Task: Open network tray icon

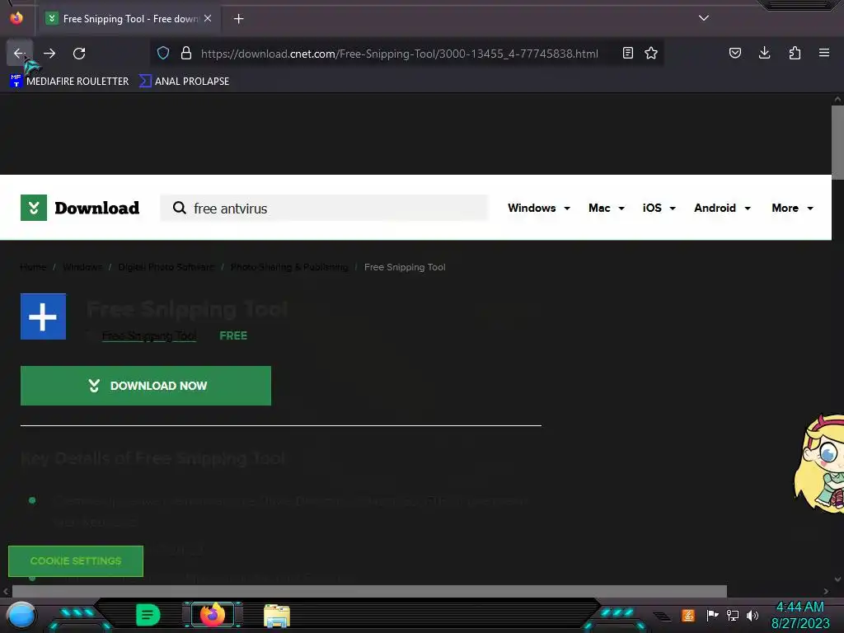Action: pos(733,615)
